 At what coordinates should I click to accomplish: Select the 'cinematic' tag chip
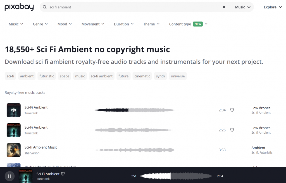(x=142, y=76)
